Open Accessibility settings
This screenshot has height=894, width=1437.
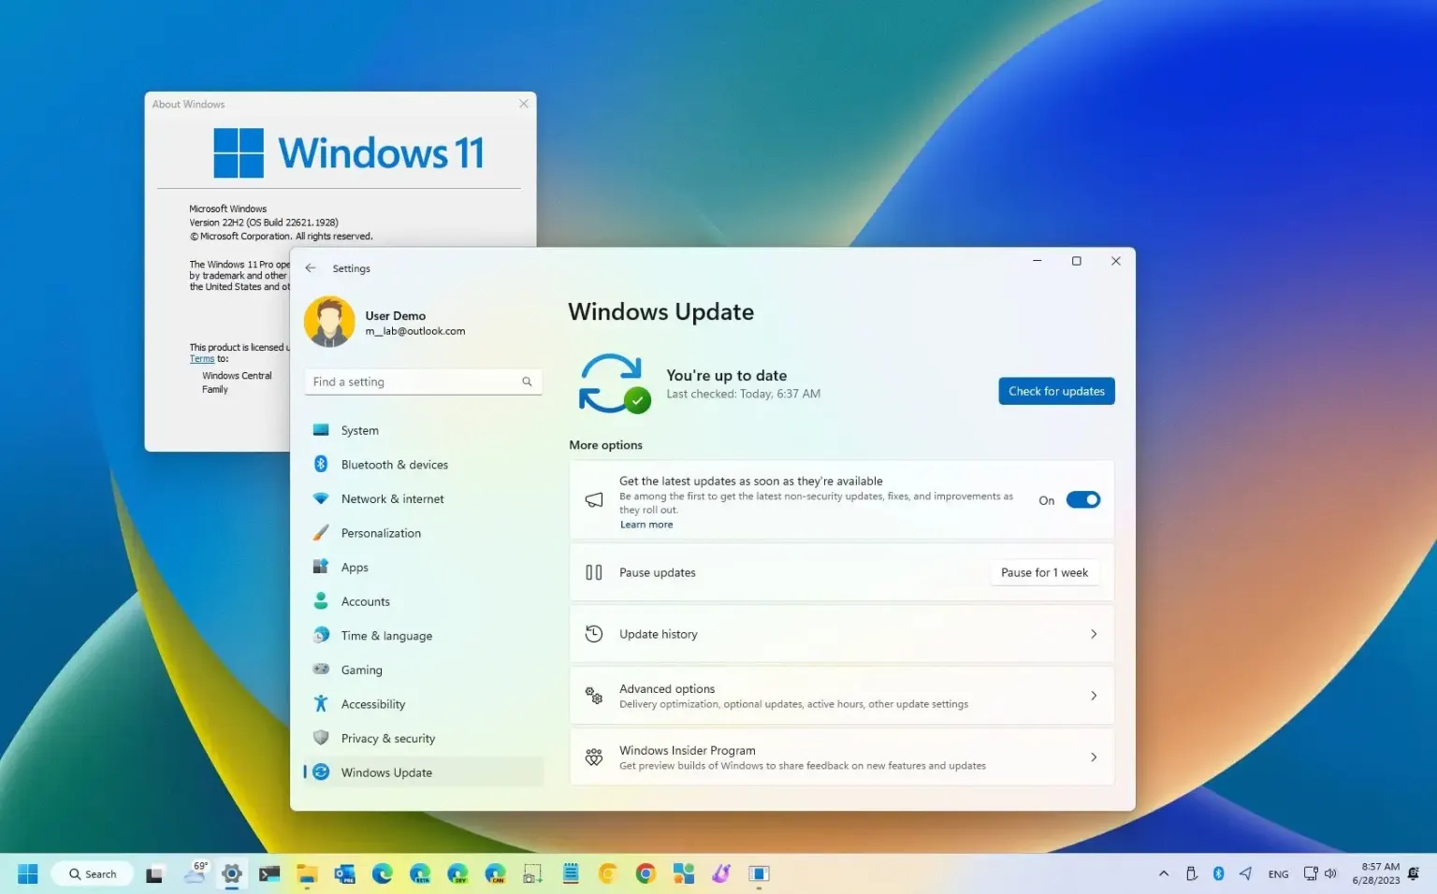pyautogui.click(x=423, y=704)
